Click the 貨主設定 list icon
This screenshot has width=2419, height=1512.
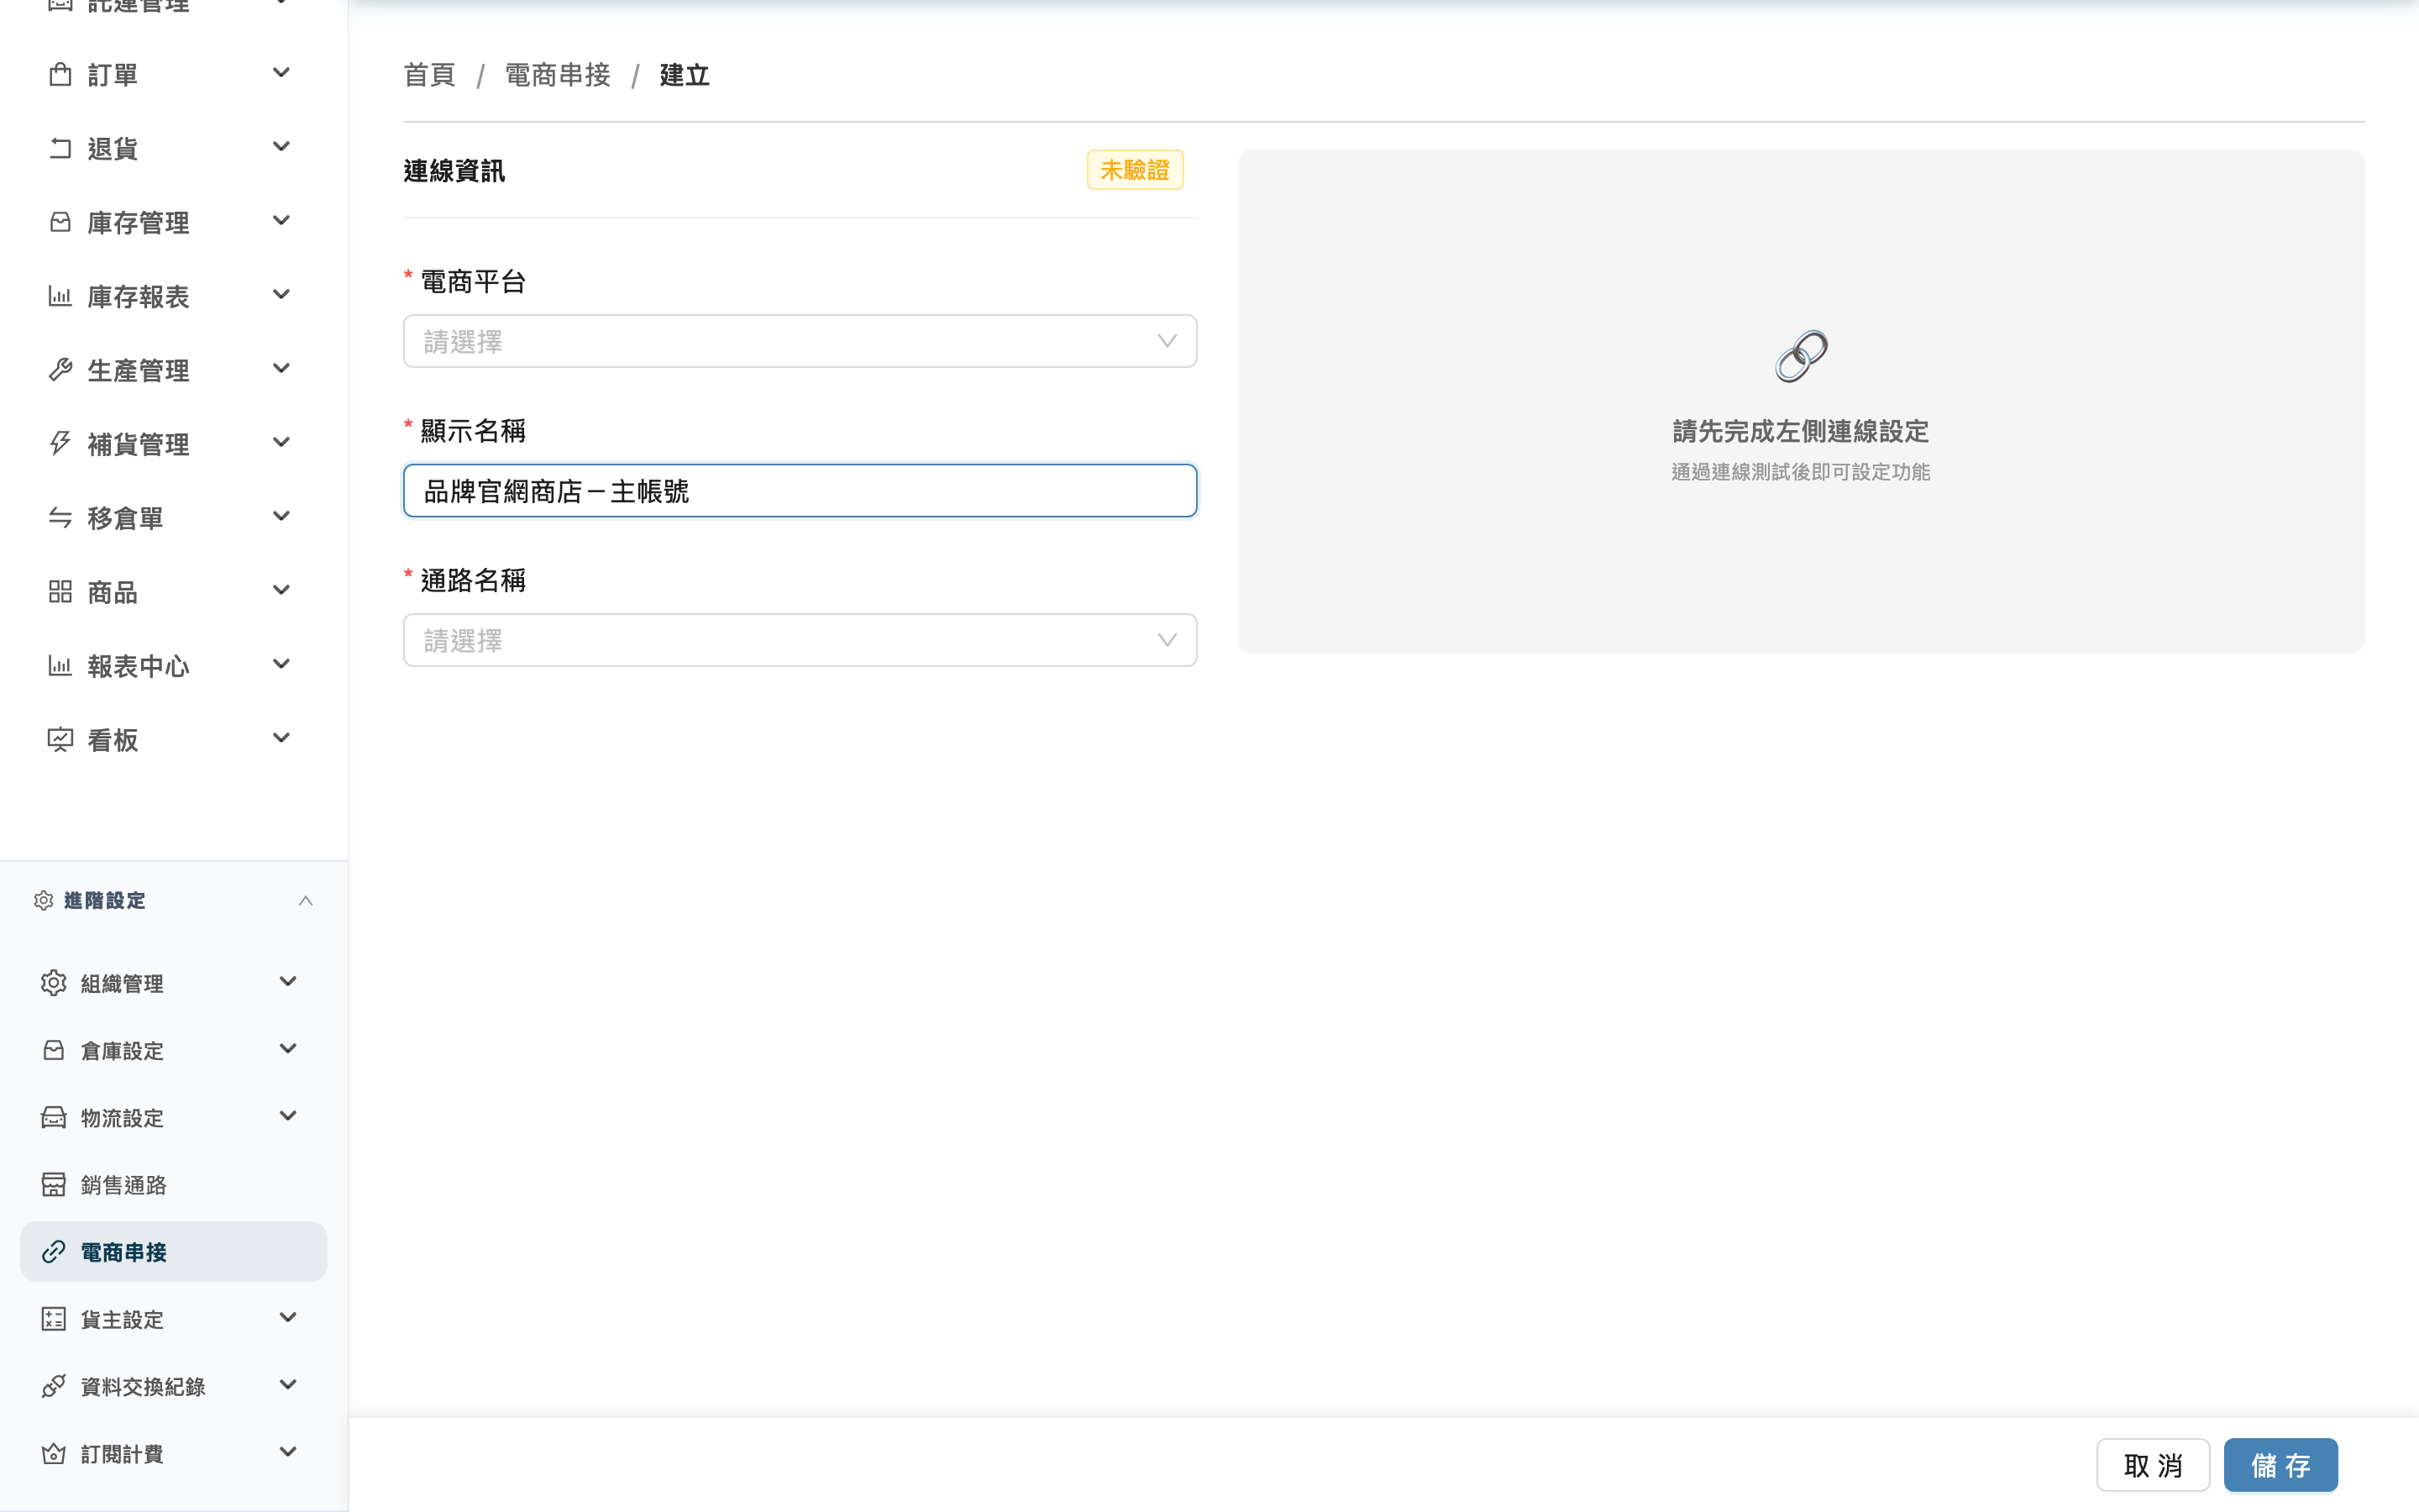click(54, 1319)
